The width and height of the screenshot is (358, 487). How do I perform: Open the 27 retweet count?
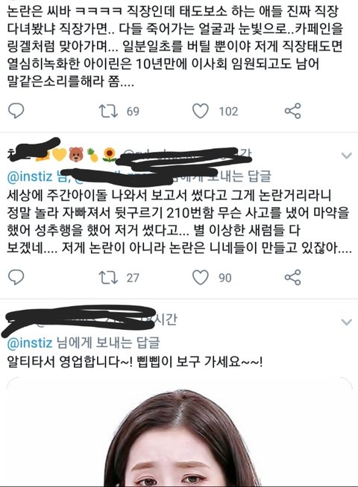133,278
